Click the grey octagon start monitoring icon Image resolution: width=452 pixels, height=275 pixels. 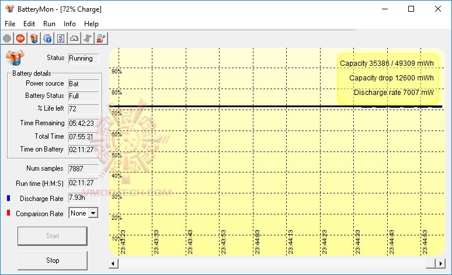tap(7, 38)
